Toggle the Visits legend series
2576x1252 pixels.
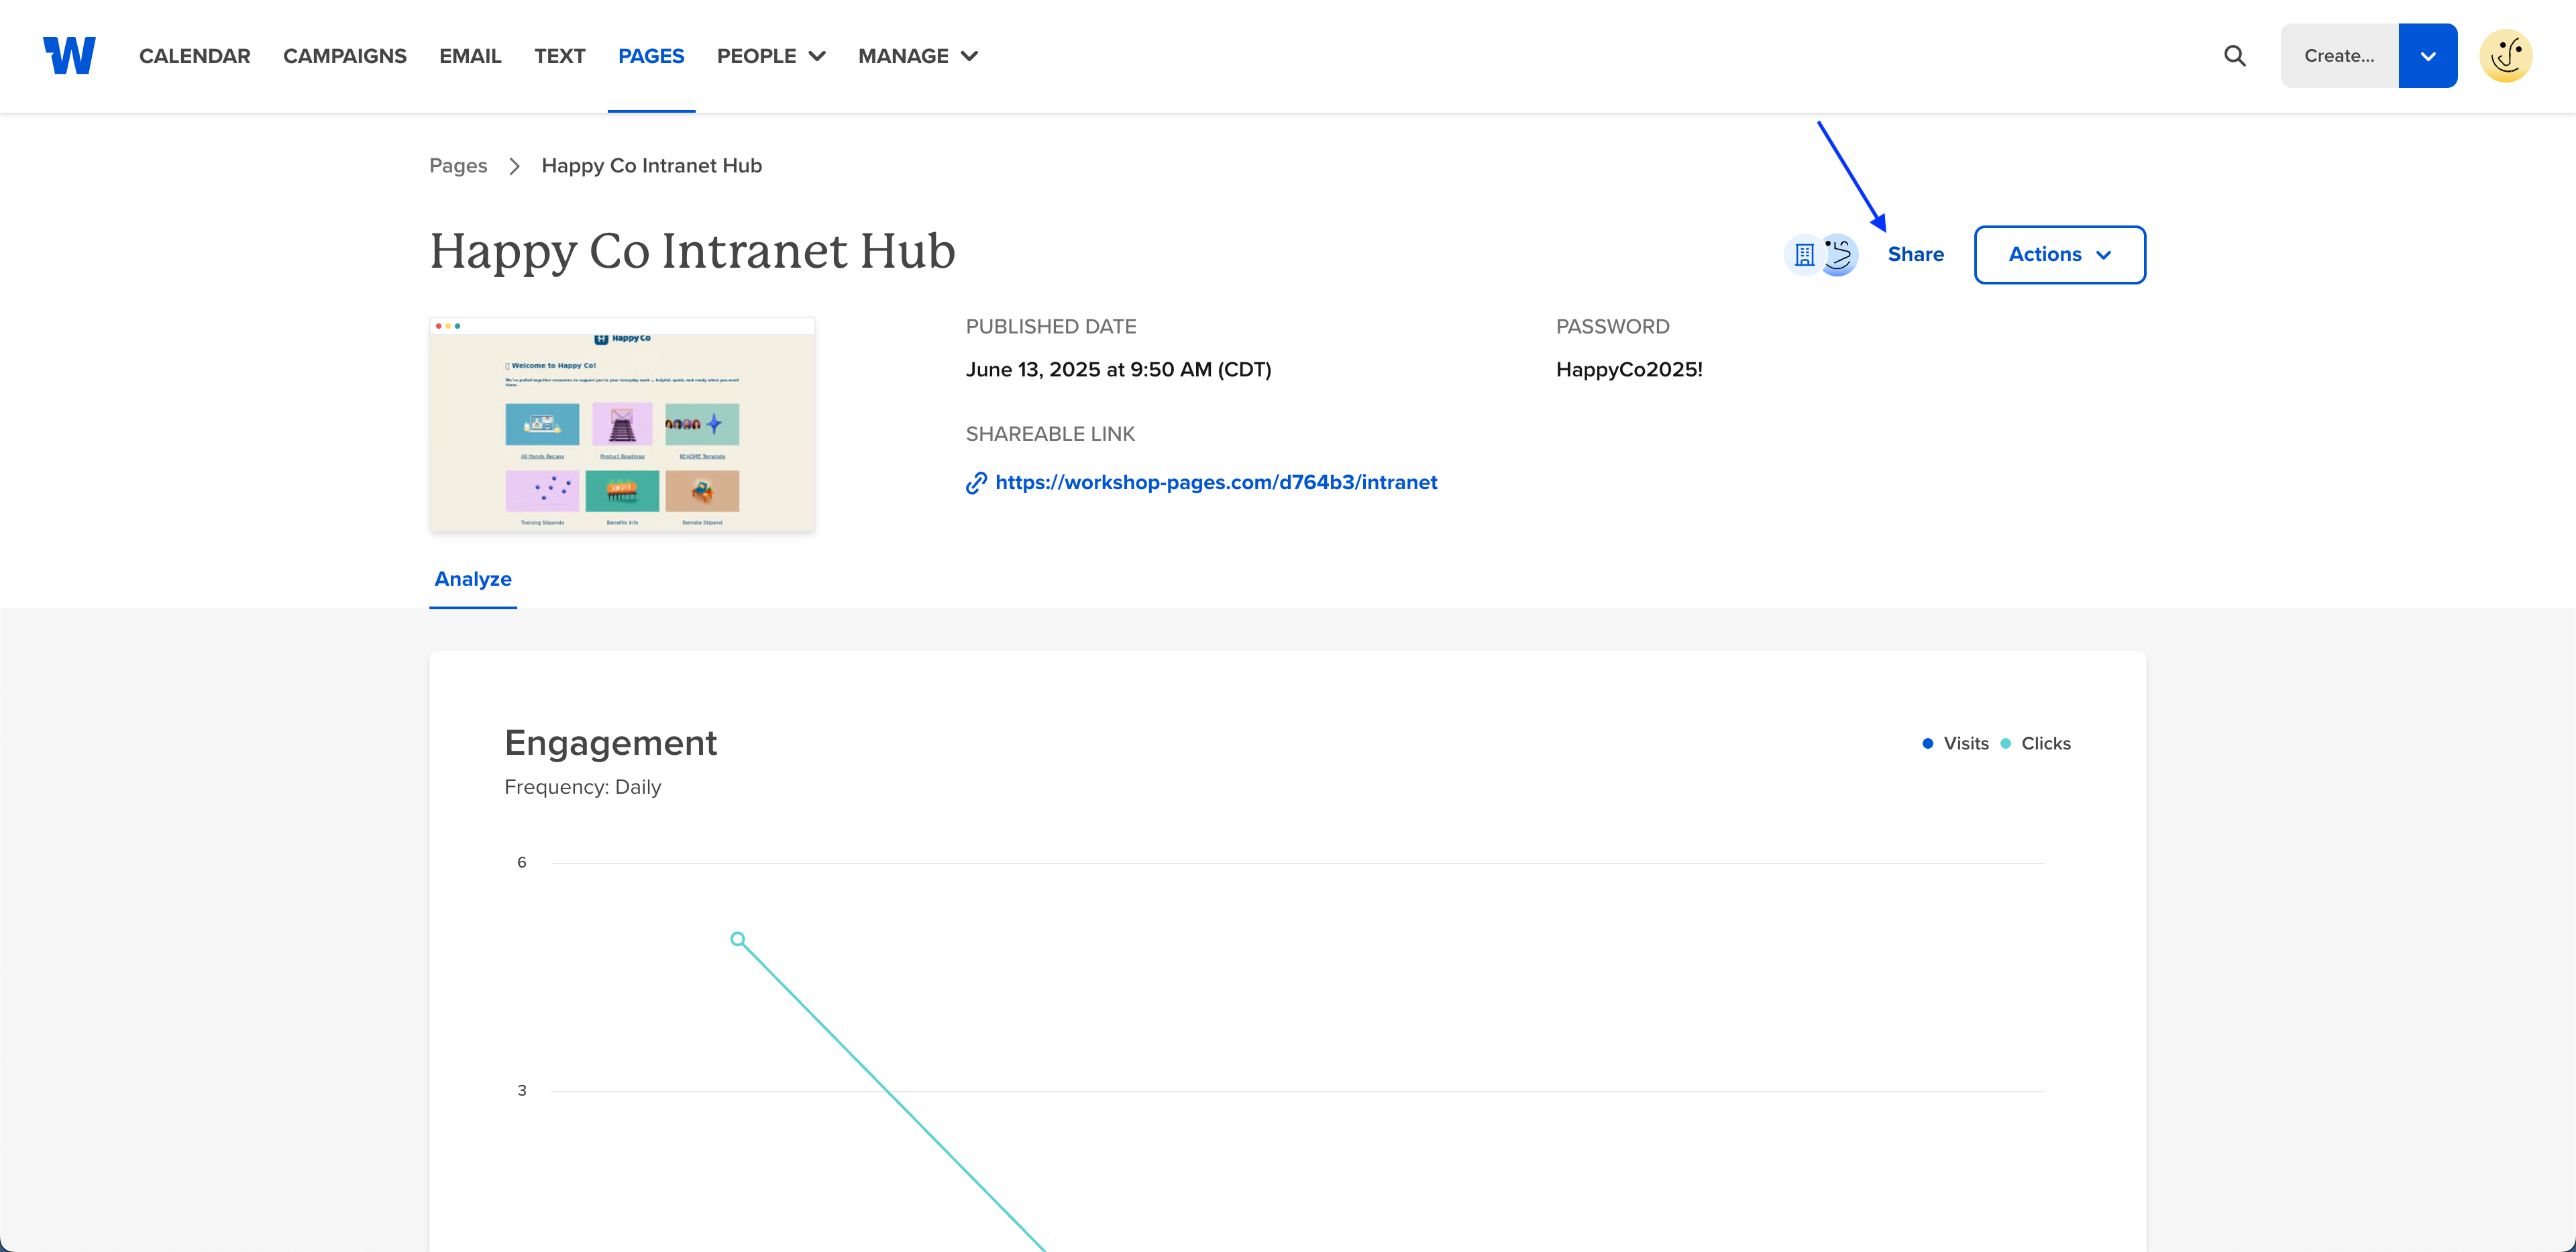click(x=1955, y=743)
